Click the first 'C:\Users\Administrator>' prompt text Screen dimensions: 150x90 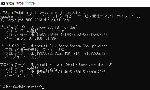pos(21,13)
